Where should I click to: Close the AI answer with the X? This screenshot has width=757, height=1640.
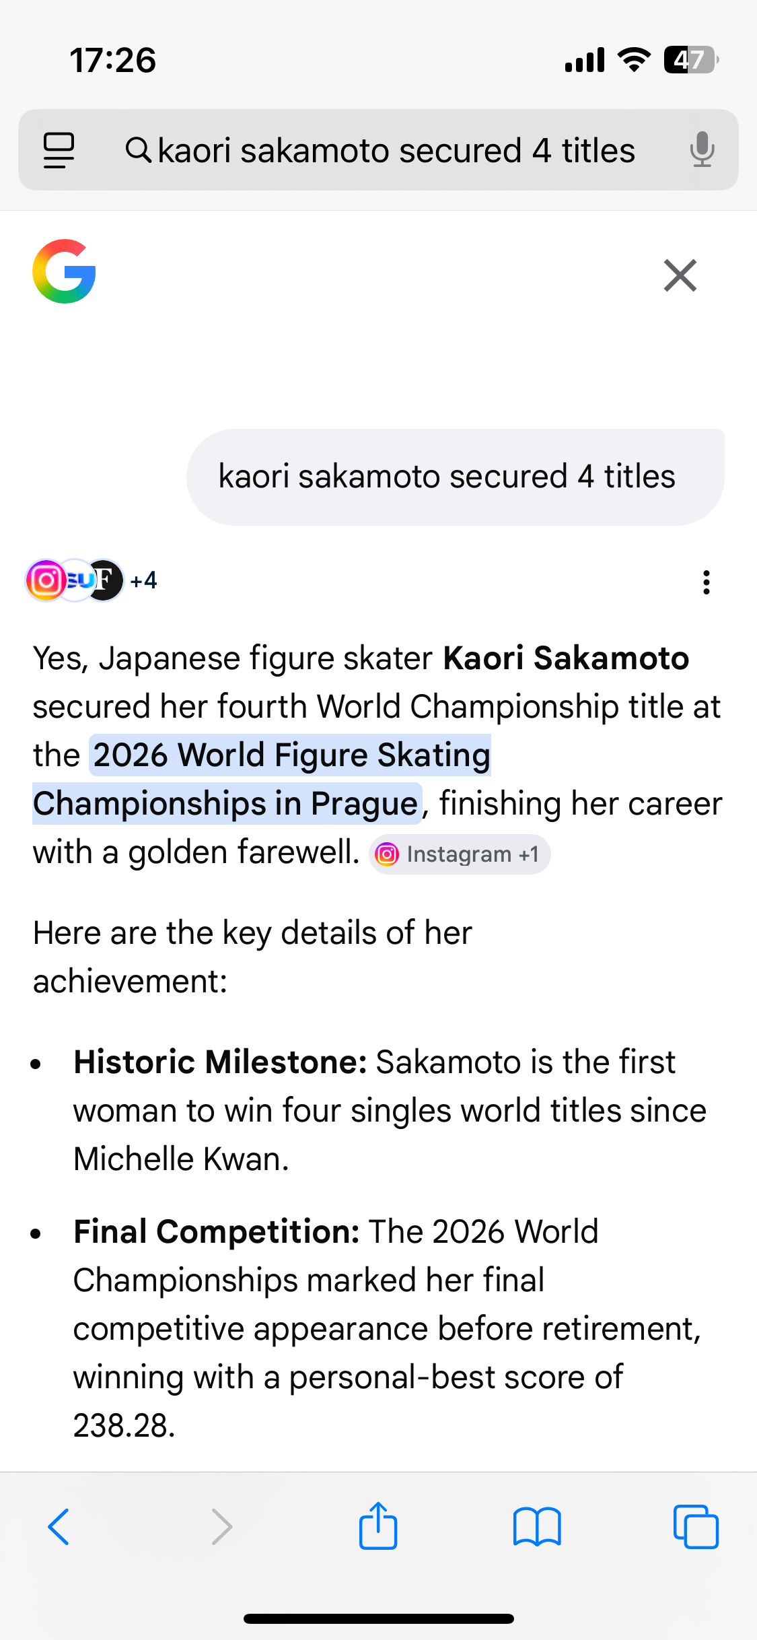(680, 275)
